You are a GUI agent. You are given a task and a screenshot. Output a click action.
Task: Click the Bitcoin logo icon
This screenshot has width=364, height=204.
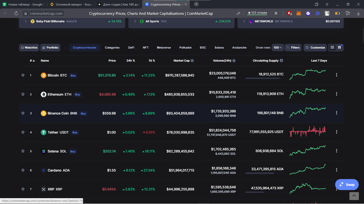(x=44, y=75)
